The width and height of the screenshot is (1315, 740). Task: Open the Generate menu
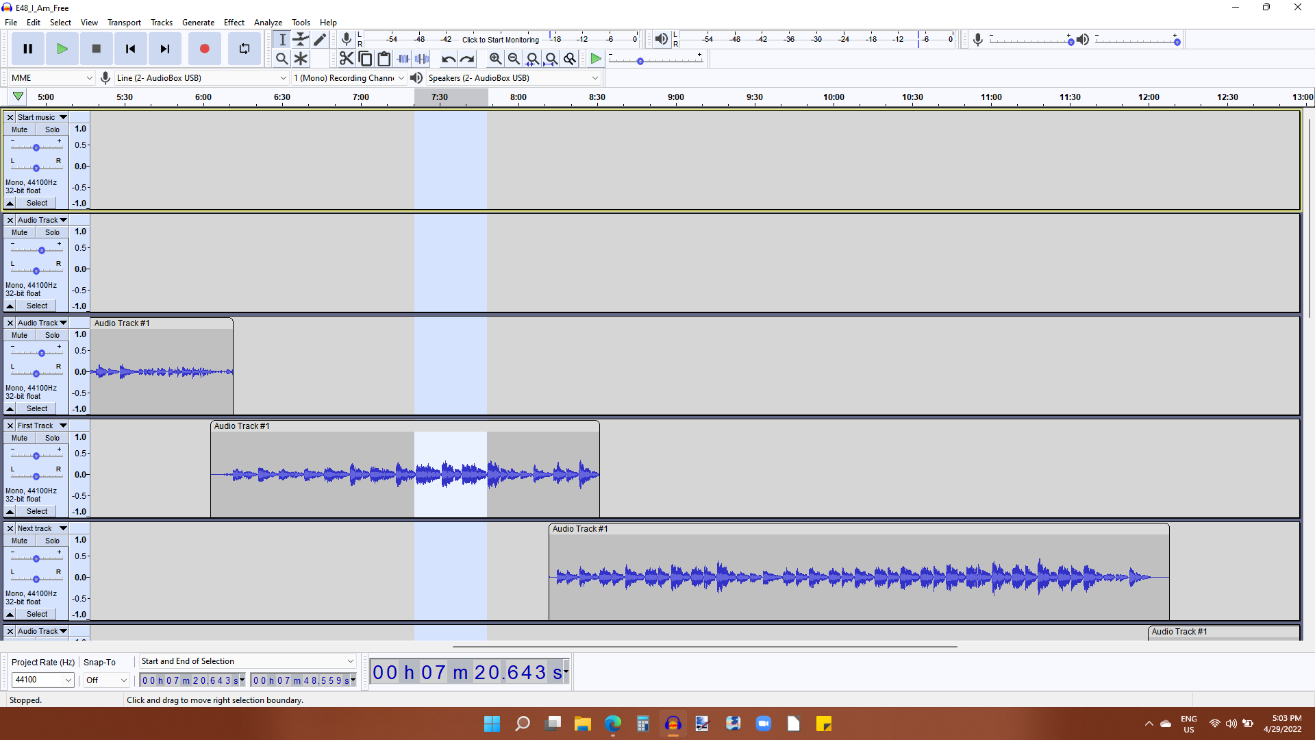coord(198,23)
